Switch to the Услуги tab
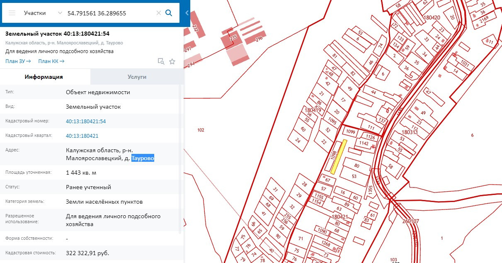This screenshot has height=263, width=502. [137, 77]
